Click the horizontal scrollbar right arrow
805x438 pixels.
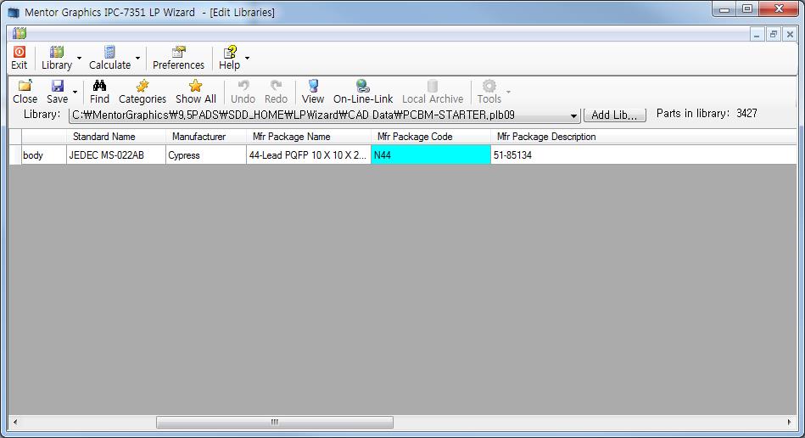coord(789,422)
